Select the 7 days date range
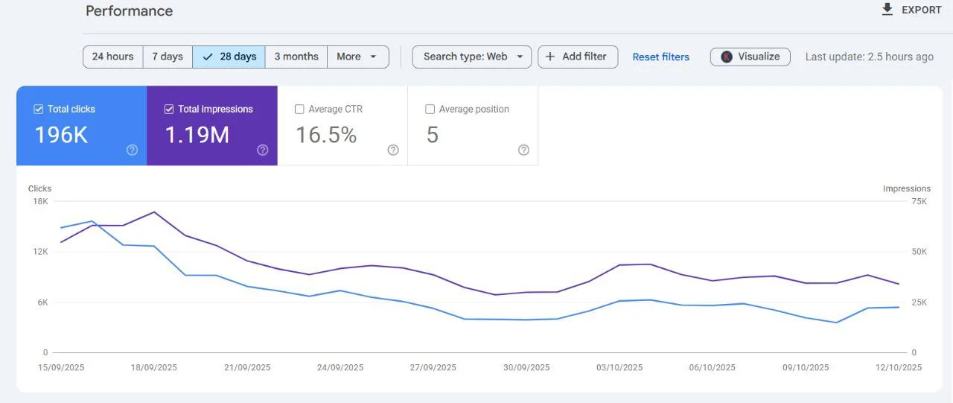Image resolution: width=953 pixels, height=403 pixels. 168,57
